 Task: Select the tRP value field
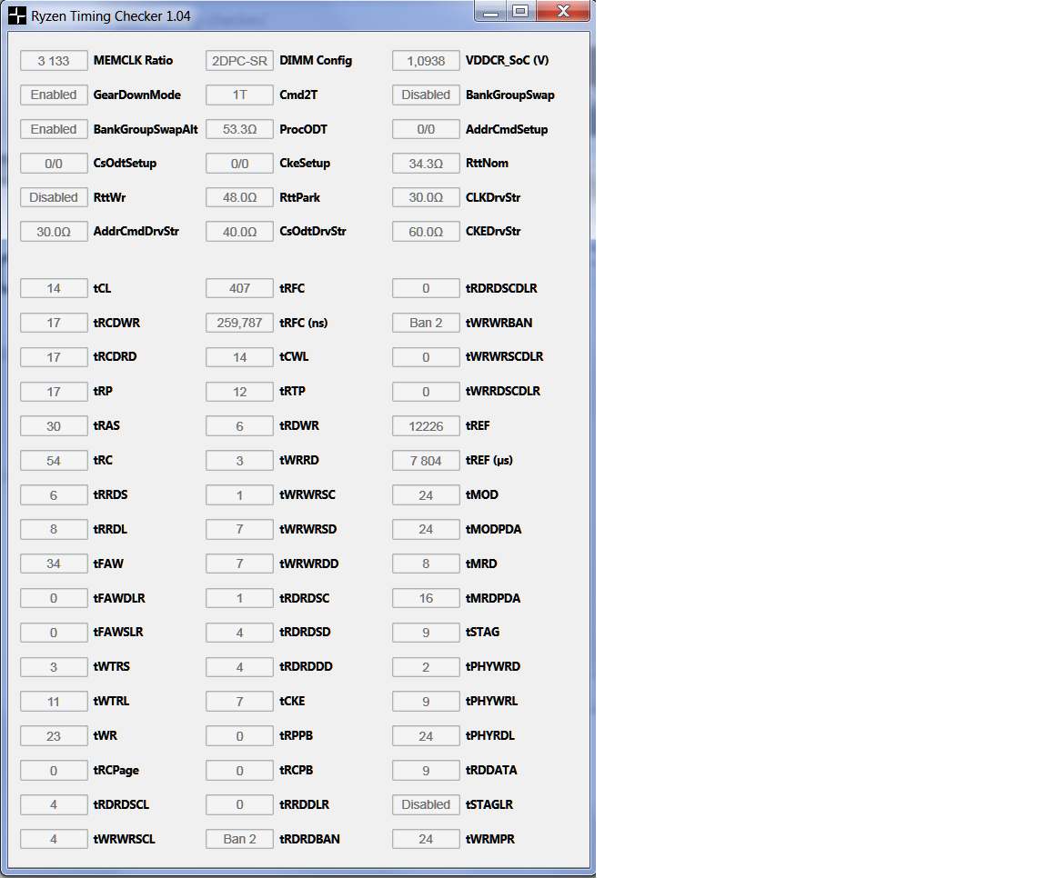coord(54,392)
